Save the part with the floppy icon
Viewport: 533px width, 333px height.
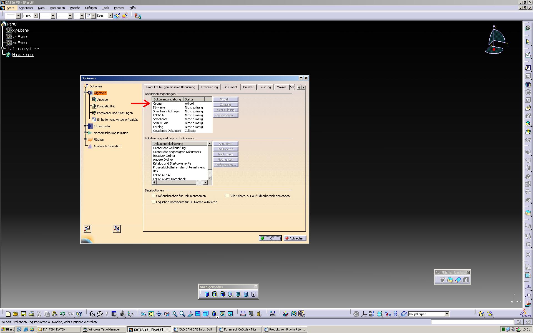pyautogui.click(x=23, y=314)
